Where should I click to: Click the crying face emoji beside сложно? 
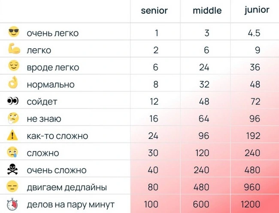14,153
